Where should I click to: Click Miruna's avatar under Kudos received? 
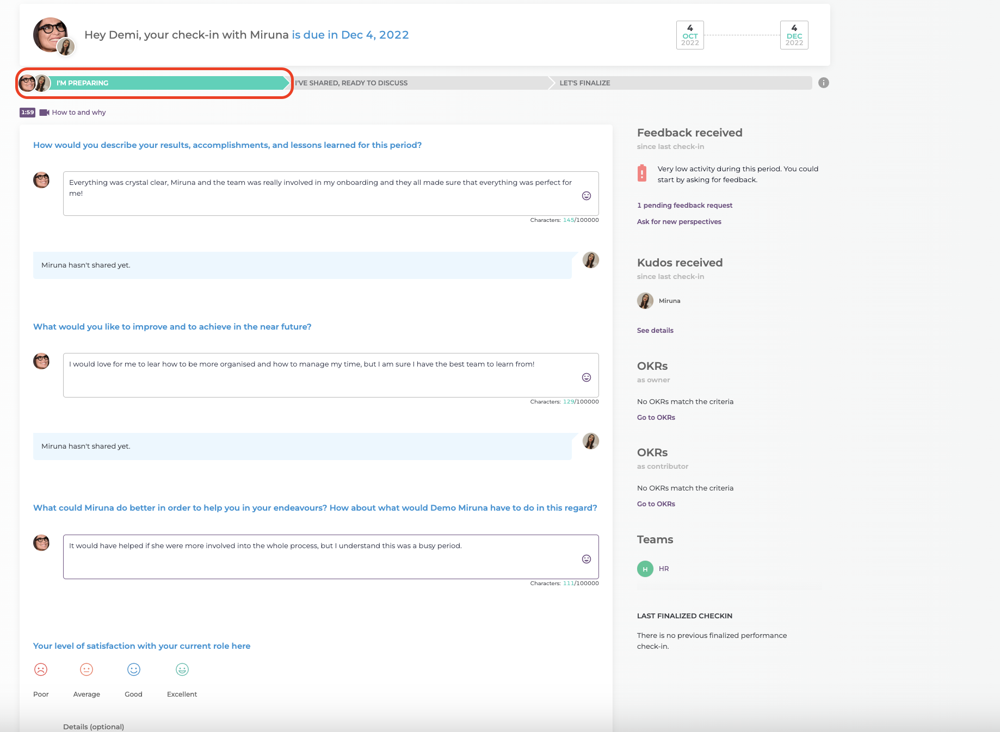[x=645, y=301]
